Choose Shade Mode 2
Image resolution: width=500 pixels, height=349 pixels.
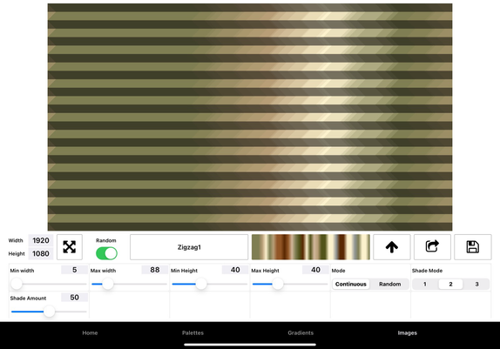450,284
